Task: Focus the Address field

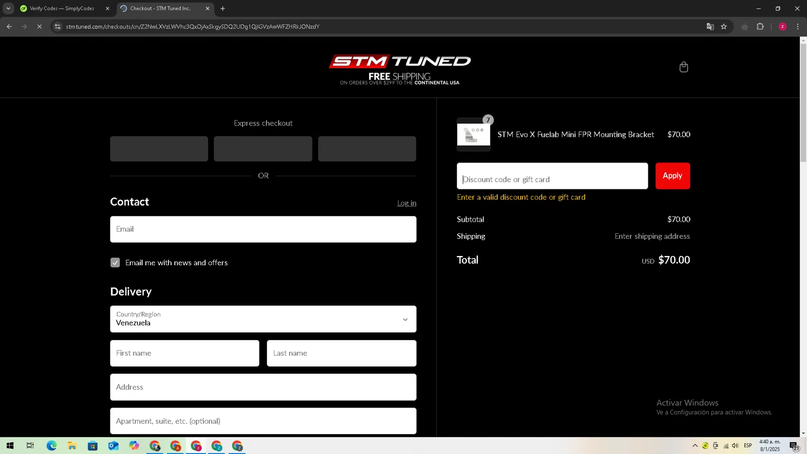Action: coord(263,387)
